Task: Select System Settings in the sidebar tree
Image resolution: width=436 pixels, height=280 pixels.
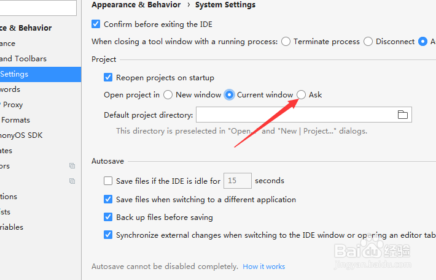Action: (x=15, y=74)
